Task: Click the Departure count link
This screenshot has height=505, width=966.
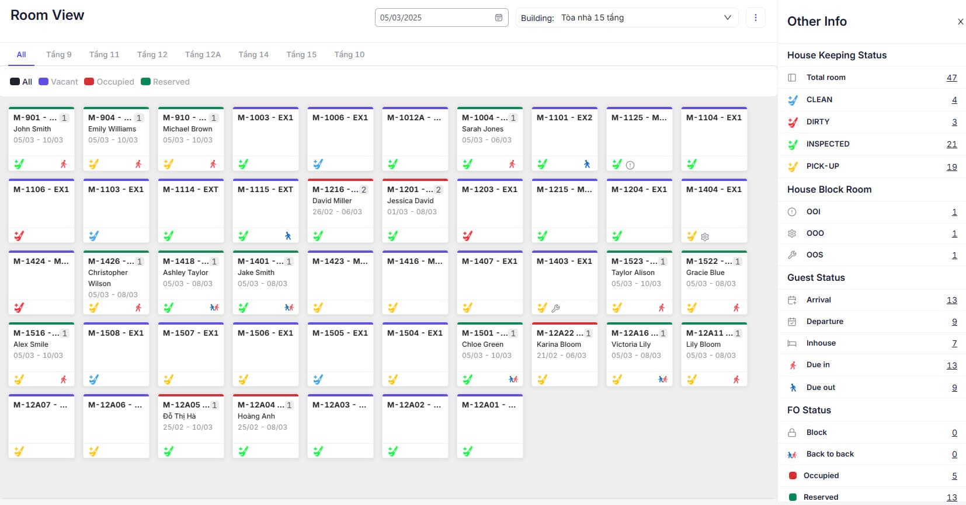Action: tap(954, 322)
